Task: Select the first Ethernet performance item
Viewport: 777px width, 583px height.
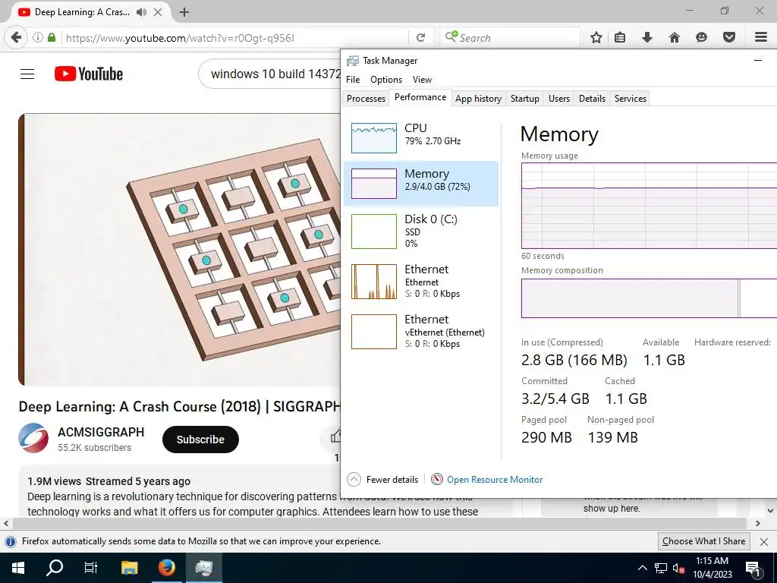Action: (421, 281)
